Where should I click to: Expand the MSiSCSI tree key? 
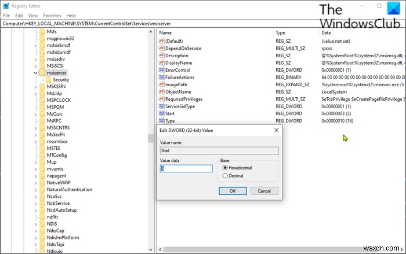coord(36,66)
